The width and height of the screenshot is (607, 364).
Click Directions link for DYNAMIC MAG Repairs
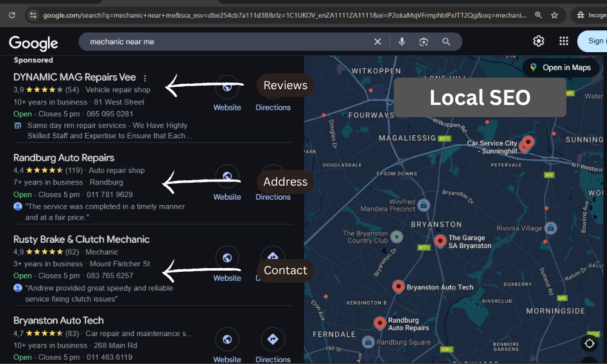click(x=273, y=107)
